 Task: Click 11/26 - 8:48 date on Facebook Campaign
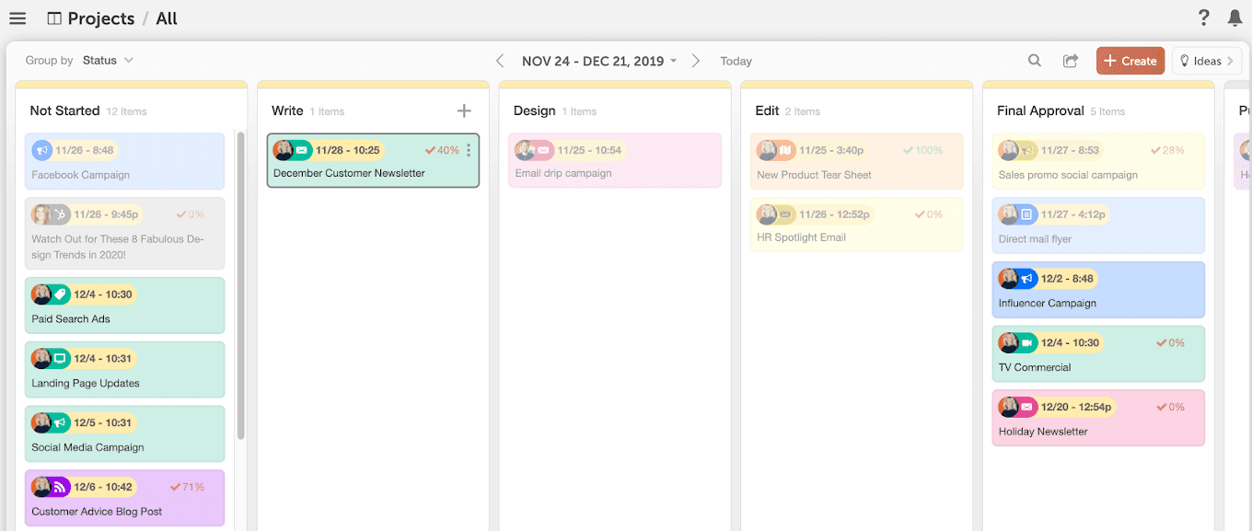pos(85,150)
